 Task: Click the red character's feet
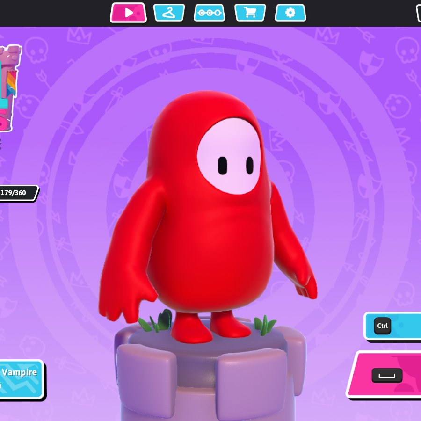click(210, 327)
